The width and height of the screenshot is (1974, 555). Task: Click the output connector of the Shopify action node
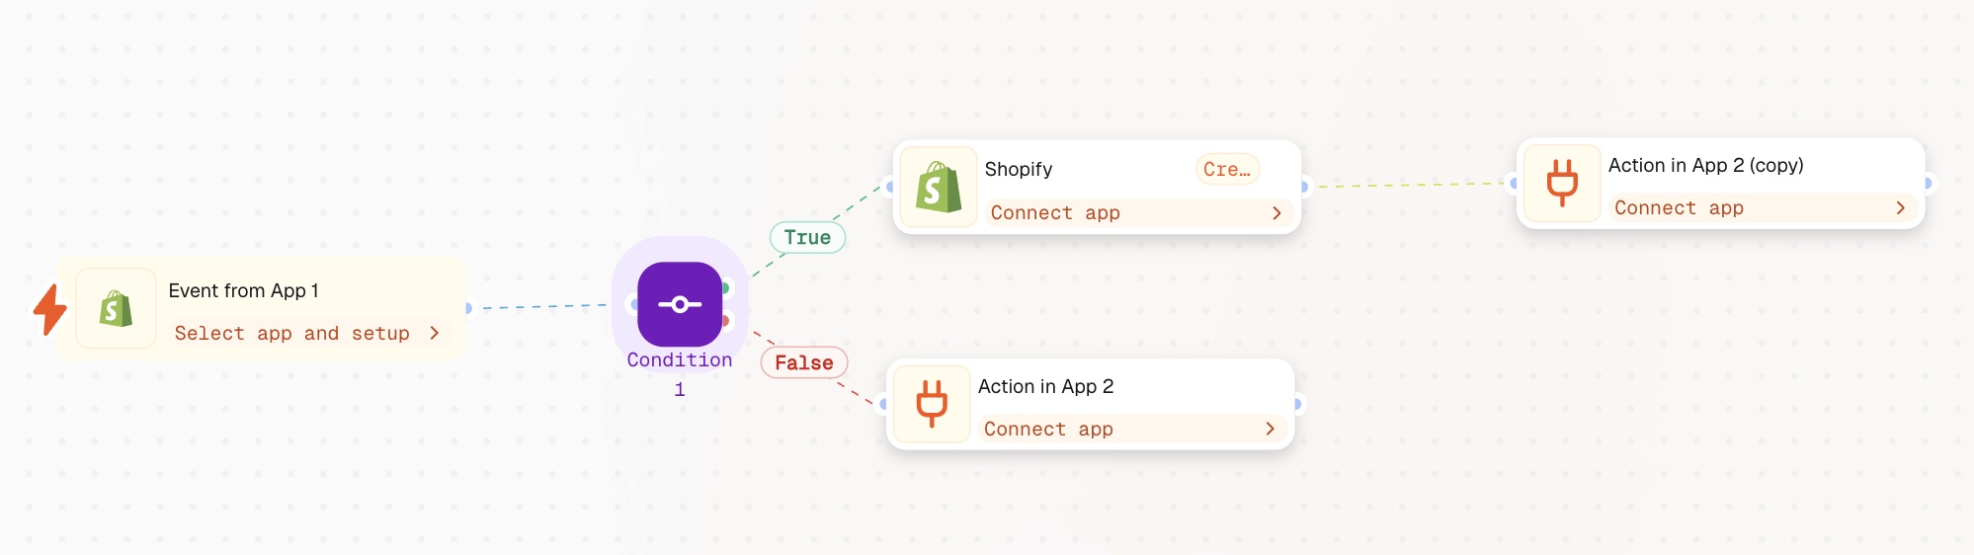pos(1304,186)
